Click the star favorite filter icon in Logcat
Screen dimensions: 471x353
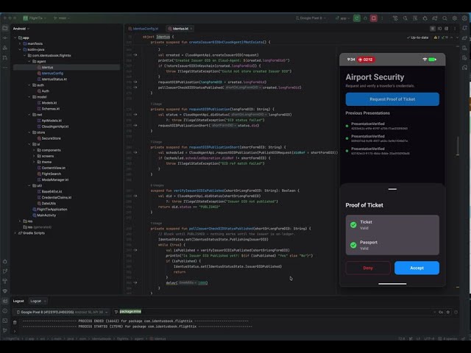click(x=448, y=312)
